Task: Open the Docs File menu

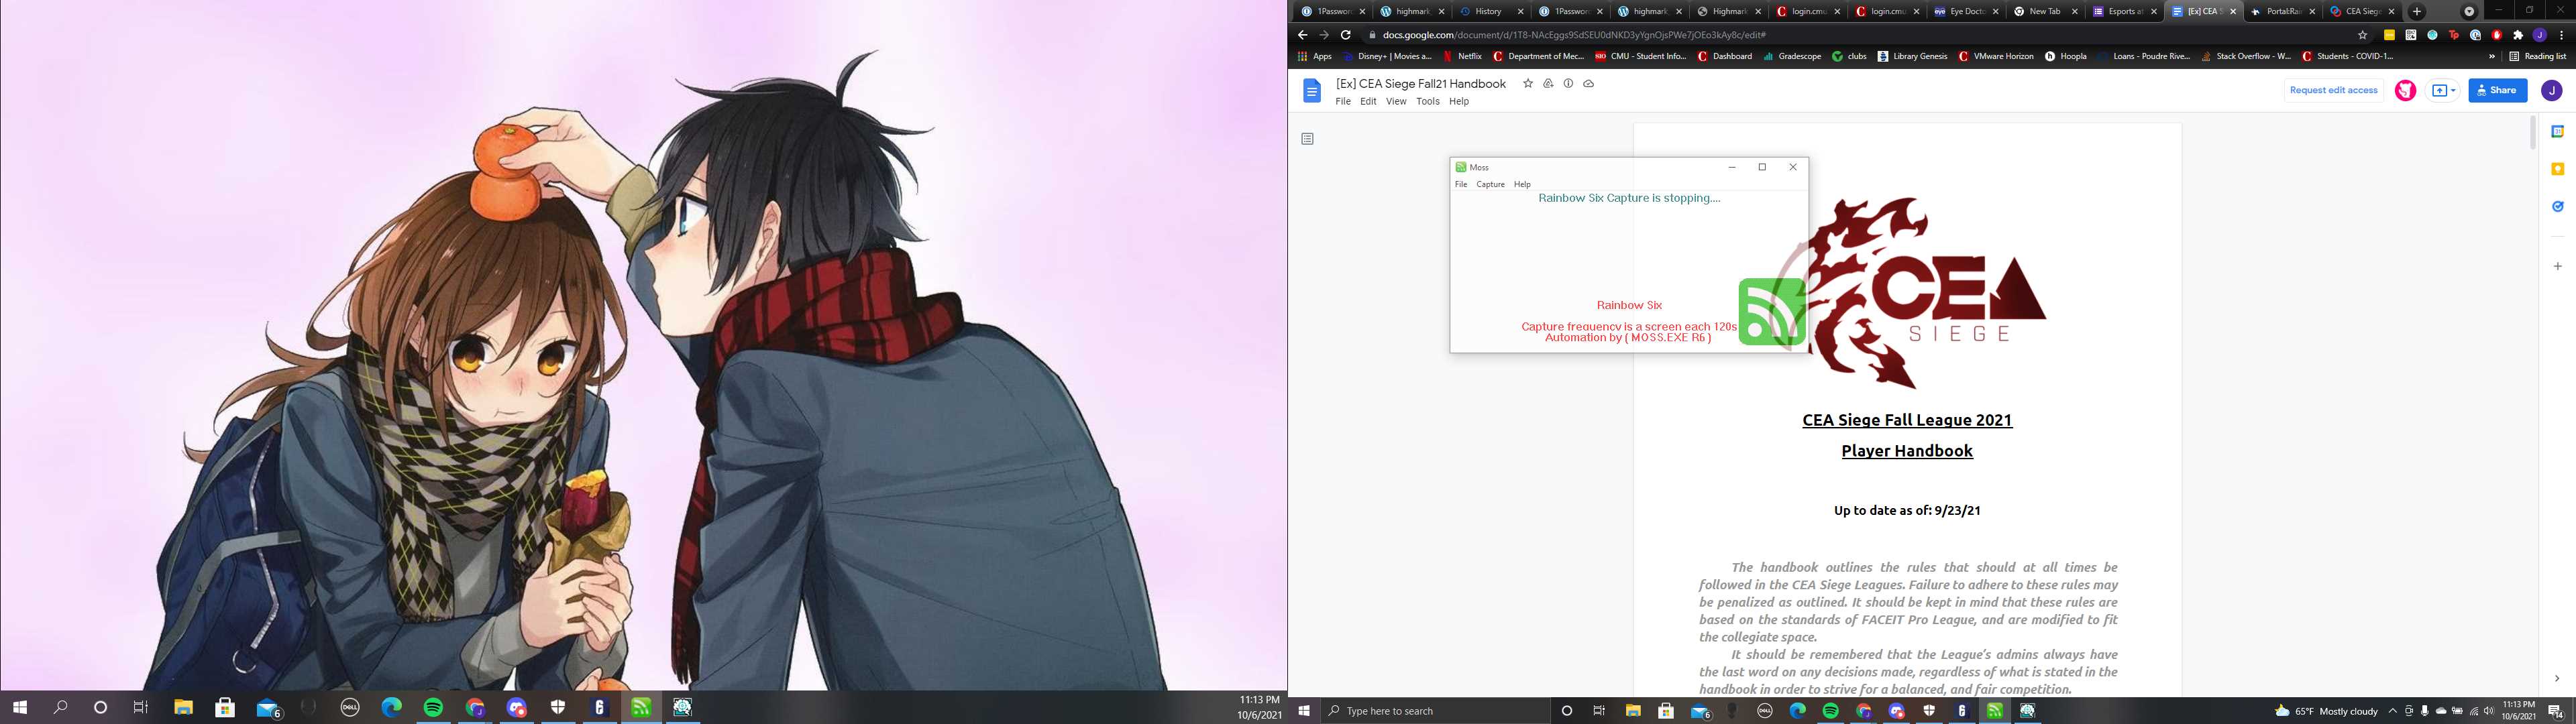Action: pyautogui.click(x=1343, y=101)
